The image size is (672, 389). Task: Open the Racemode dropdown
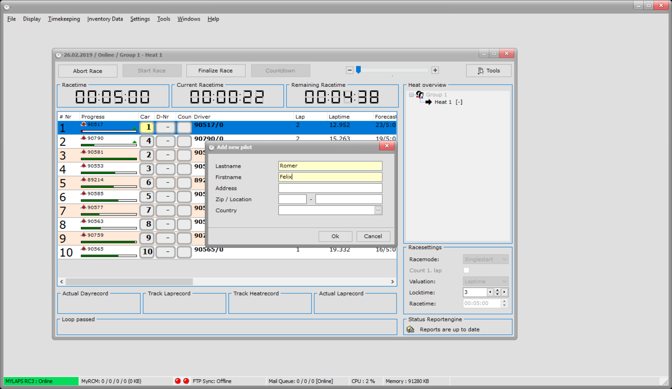[486, 259]
